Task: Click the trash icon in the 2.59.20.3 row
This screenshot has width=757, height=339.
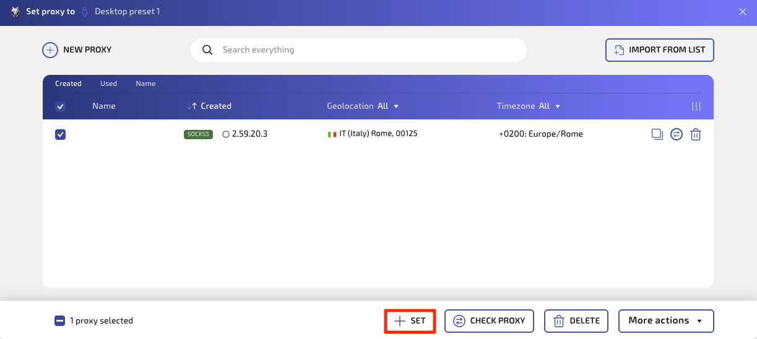Action: point(696,134)
